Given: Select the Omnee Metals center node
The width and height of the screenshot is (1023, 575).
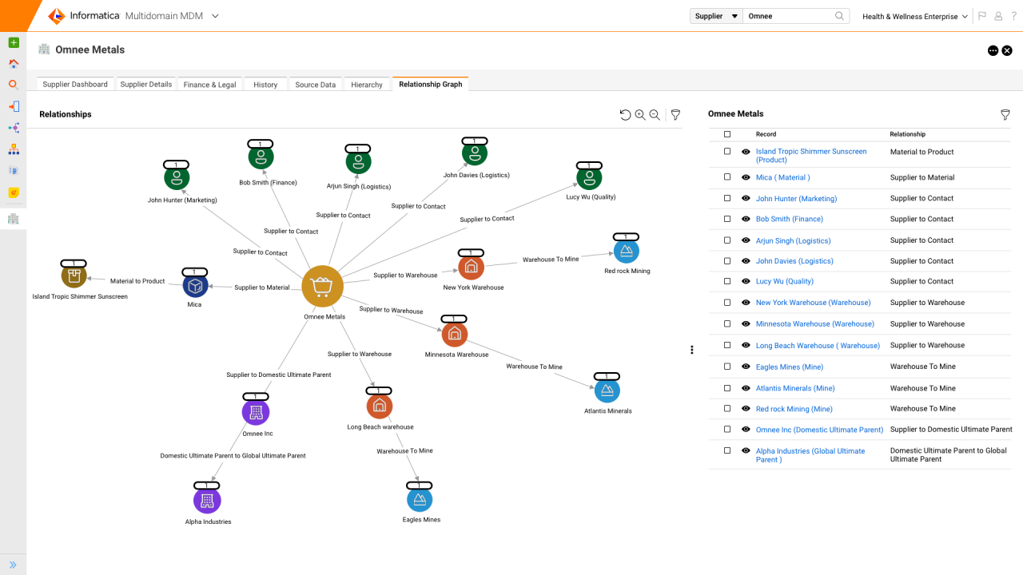Looking at the screenshot, I should tap(323, 287).
